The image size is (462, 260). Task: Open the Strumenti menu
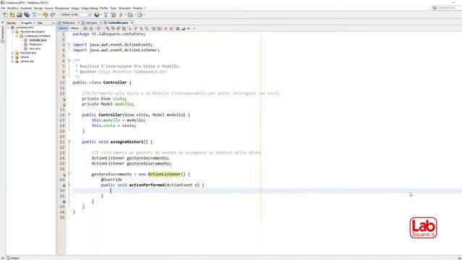(x=125, y=8)
